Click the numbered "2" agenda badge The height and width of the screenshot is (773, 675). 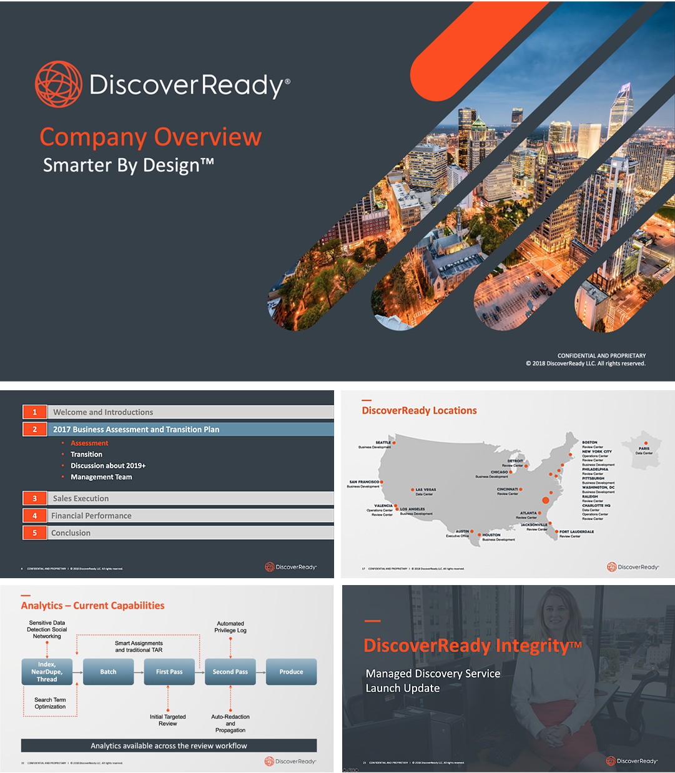tap(34, 429)
